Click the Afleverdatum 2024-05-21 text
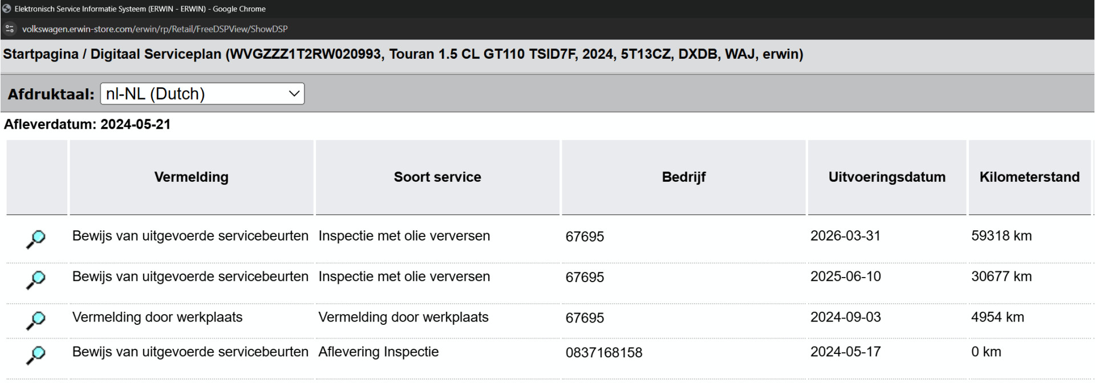This screenshot has width=1095, height=383. pos(87,124)
